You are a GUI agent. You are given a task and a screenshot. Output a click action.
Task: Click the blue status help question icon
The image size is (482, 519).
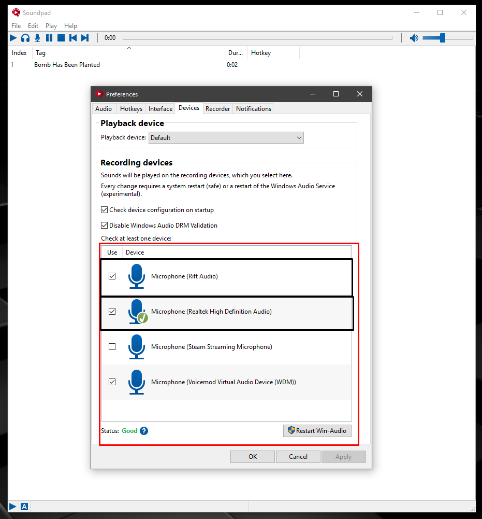point(144,431)
